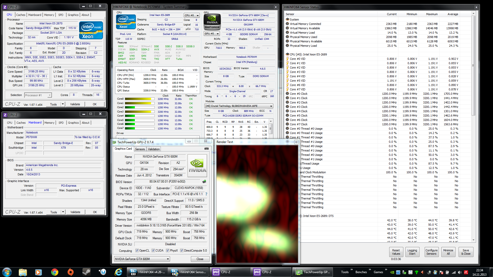This screenshot has height=277, width=493.
Task: Click Logging Start button
Action: point(412,252)
